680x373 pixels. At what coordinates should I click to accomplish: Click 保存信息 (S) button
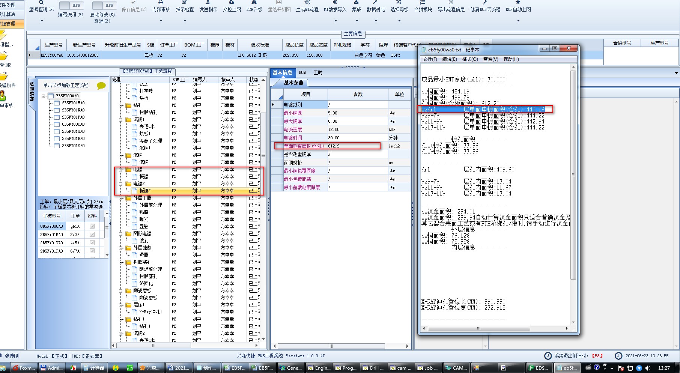[134, 6]
